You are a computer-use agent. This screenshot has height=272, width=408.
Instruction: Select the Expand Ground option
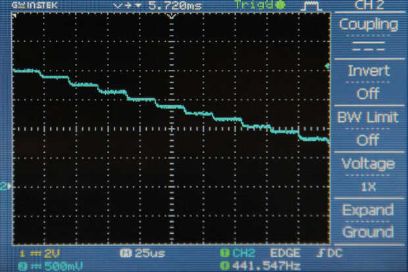[x=369, y=221]
